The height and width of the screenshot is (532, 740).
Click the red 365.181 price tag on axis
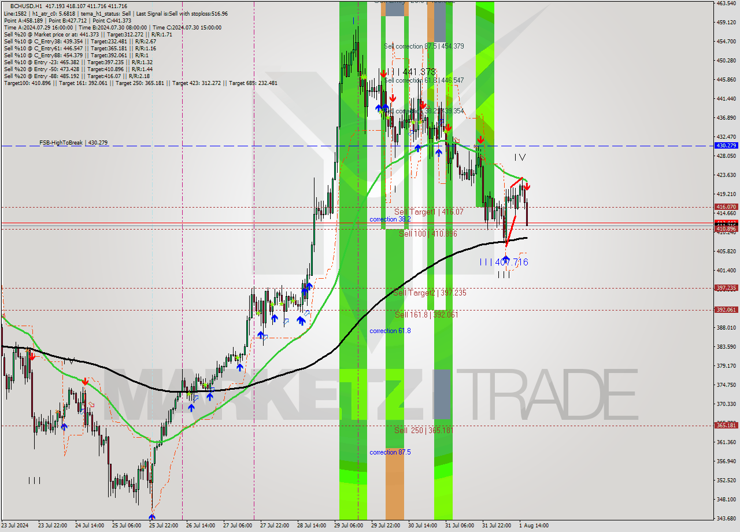click(x=726, y=425)
